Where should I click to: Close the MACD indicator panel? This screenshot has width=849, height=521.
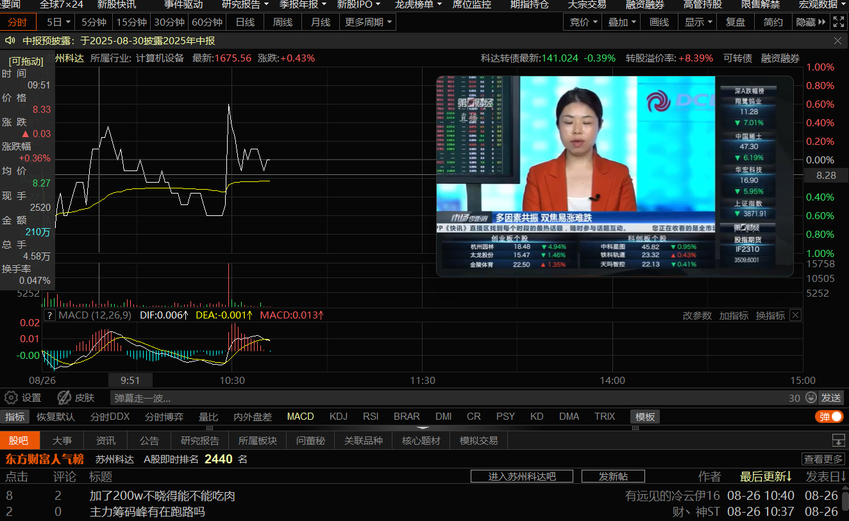795,315
